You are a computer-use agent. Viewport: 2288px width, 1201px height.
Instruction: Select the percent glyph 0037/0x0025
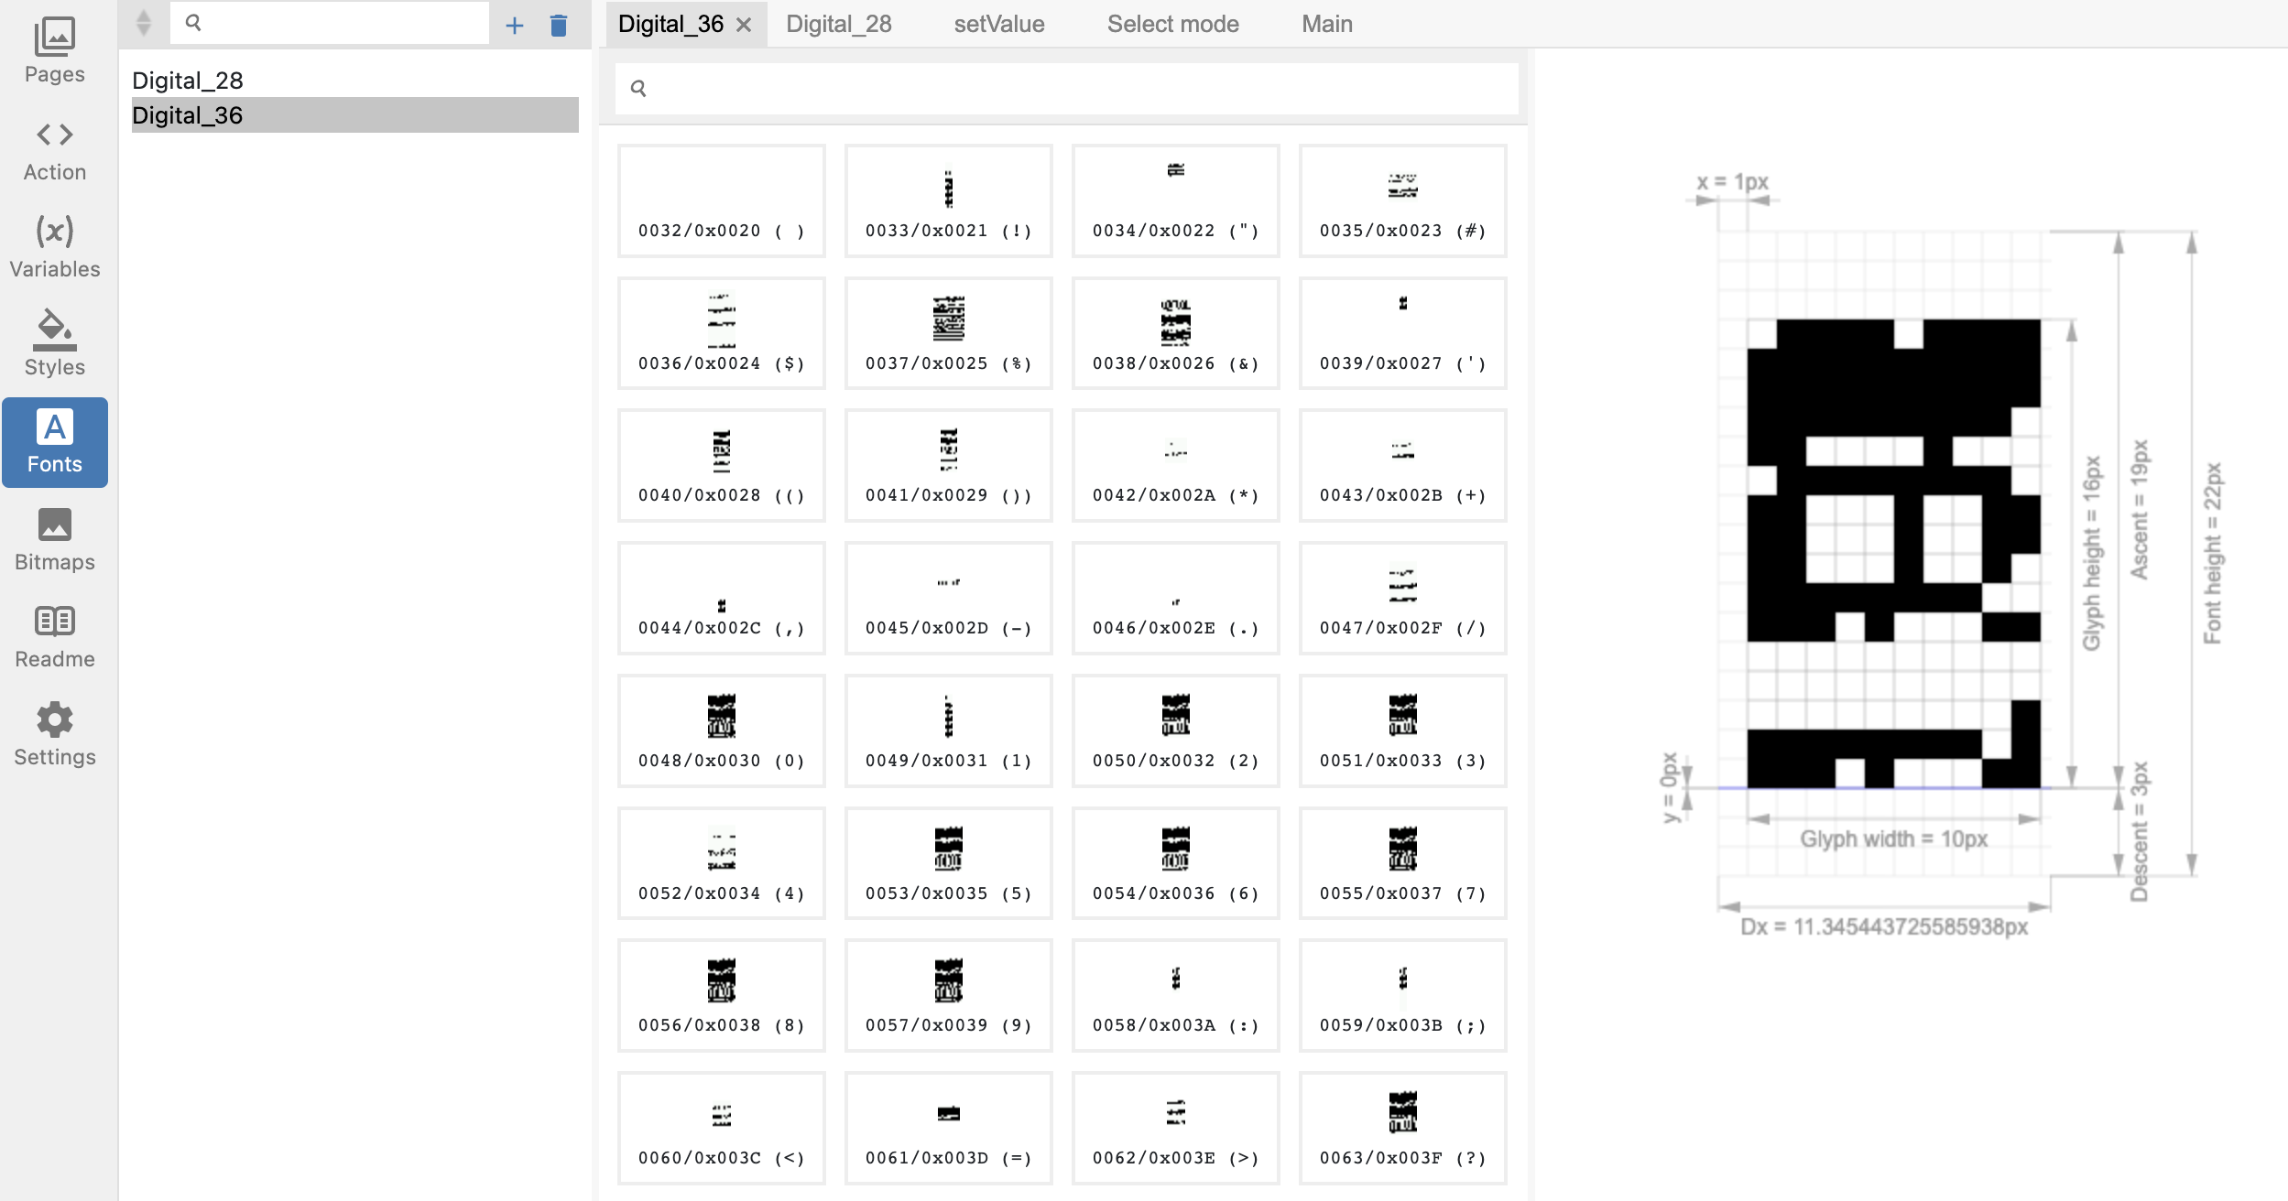[x=948, y=332]
